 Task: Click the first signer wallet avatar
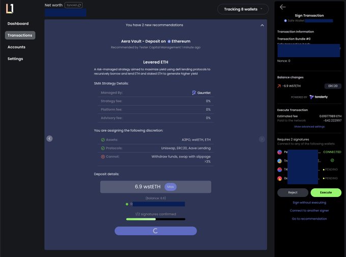pyautogui.click(x=279, y=152)
